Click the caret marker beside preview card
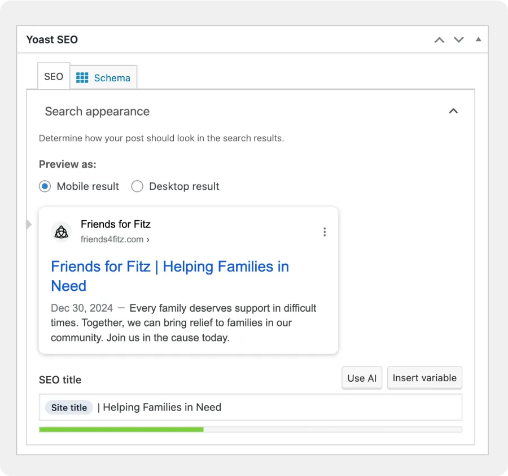Viewport: 508px width, 476px height. (x=29, y=224)
